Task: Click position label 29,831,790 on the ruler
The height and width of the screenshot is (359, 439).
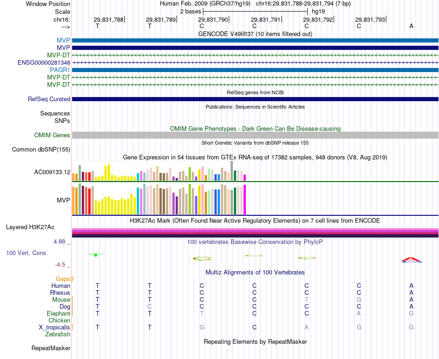Action: click(213, 19)
